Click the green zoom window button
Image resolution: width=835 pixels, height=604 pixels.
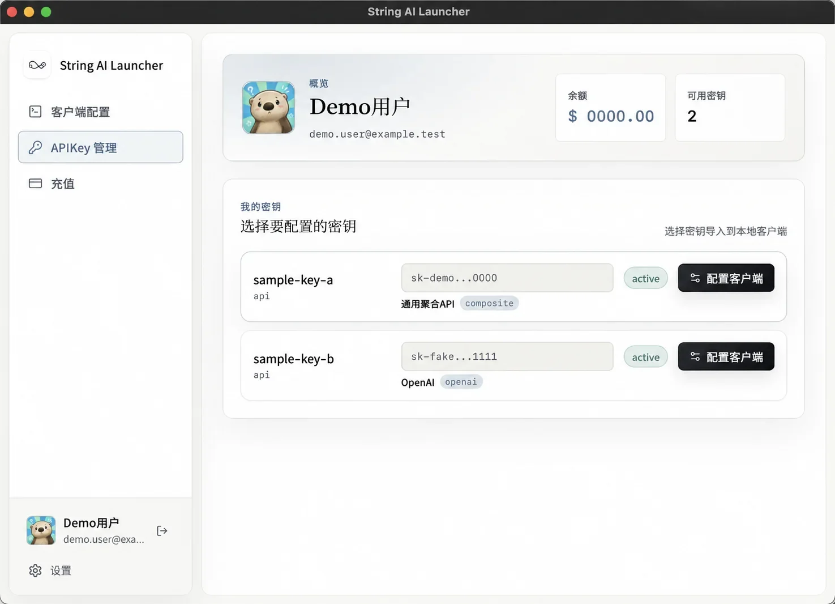point(46,12)
